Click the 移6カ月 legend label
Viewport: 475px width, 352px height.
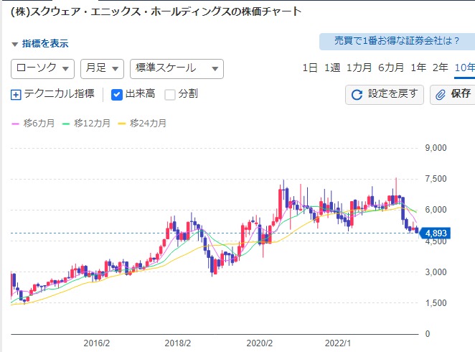coord(39,124)
